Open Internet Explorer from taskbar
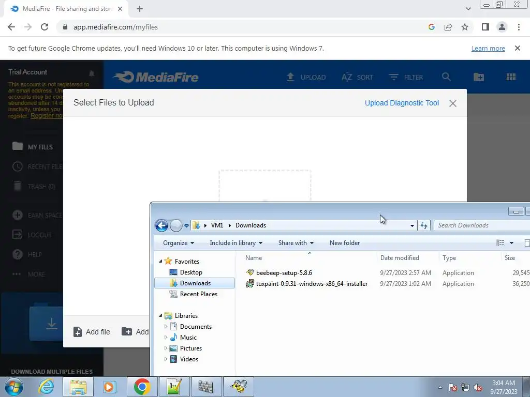 pyautogui.click(x=46, y=387)
